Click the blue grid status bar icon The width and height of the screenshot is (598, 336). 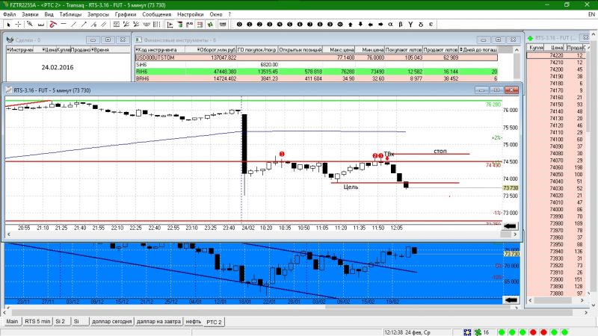pyautogui.click(x=467, y=332)
